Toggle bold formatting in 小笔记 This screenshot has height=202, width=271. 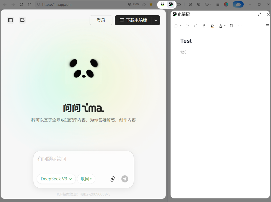coord(204,26)
